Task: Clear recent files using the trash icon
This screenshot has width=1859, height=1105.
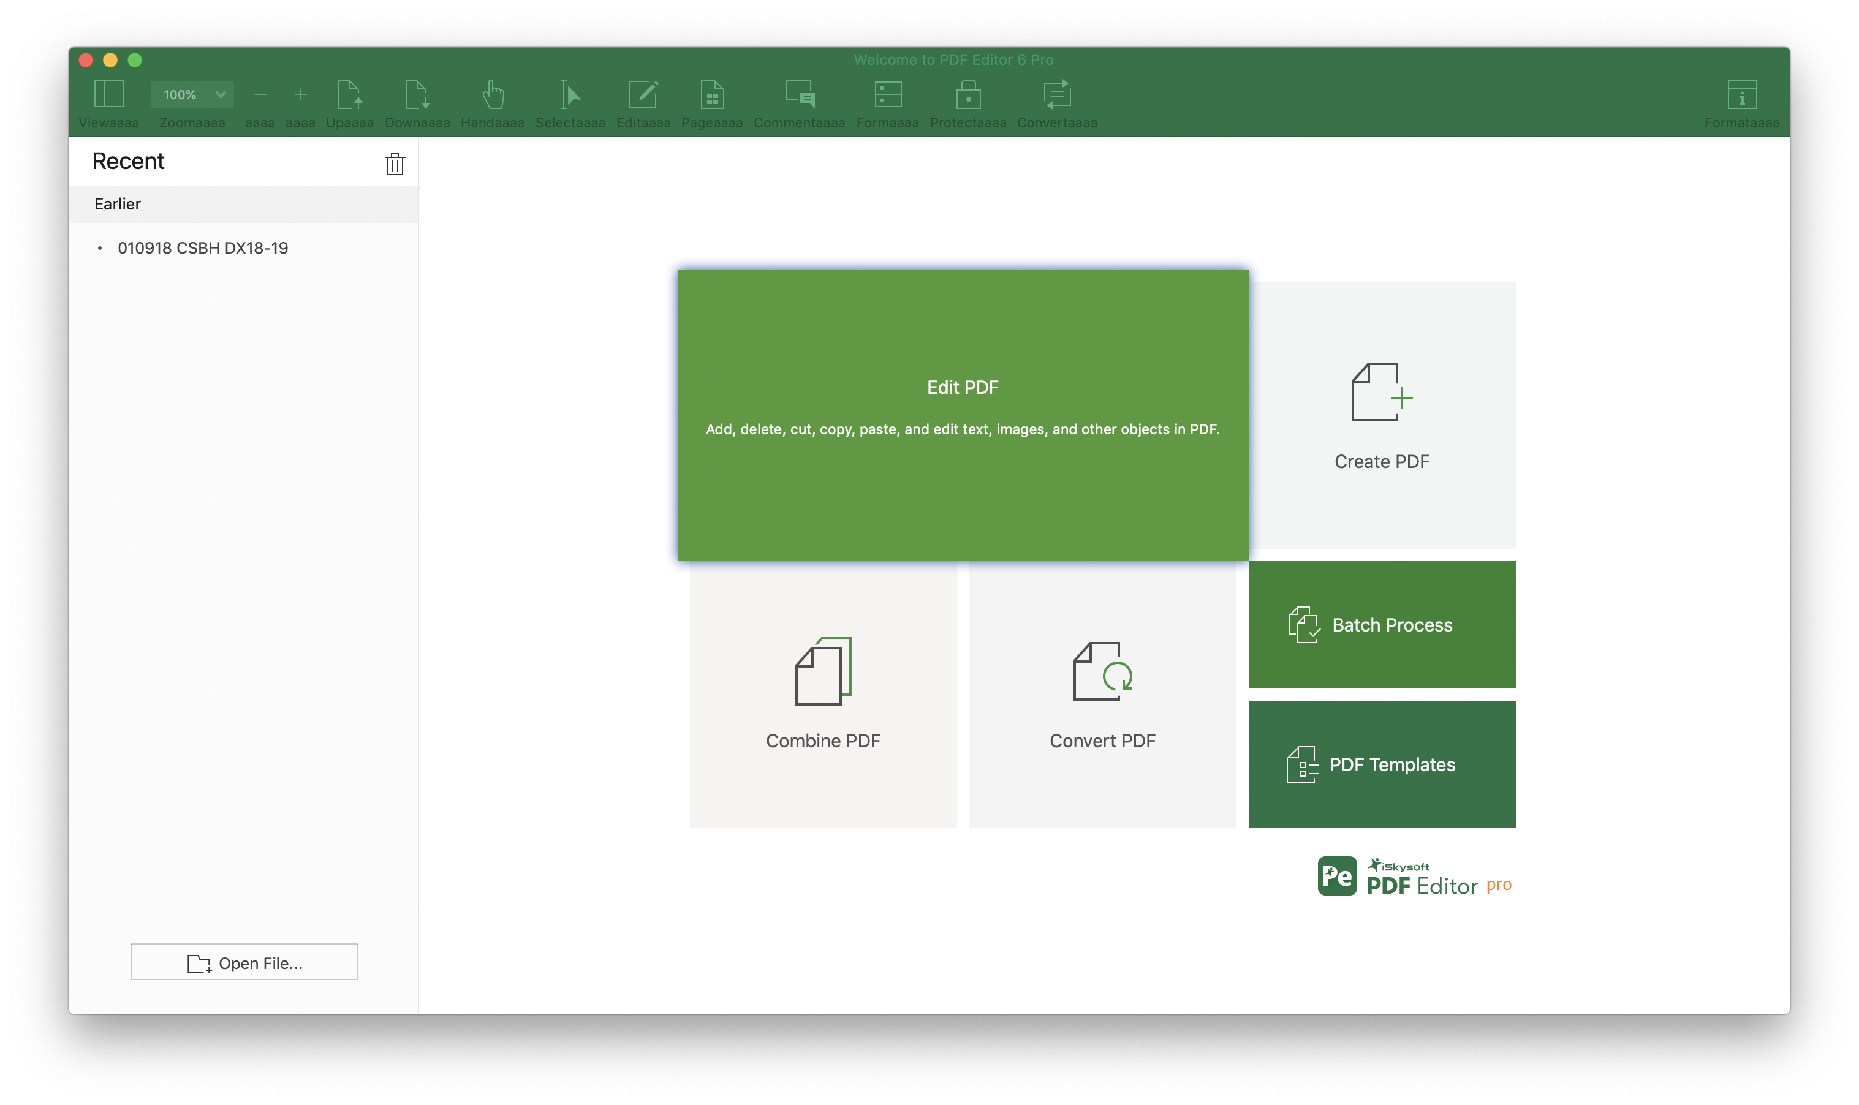Action: tap(395, 164)
